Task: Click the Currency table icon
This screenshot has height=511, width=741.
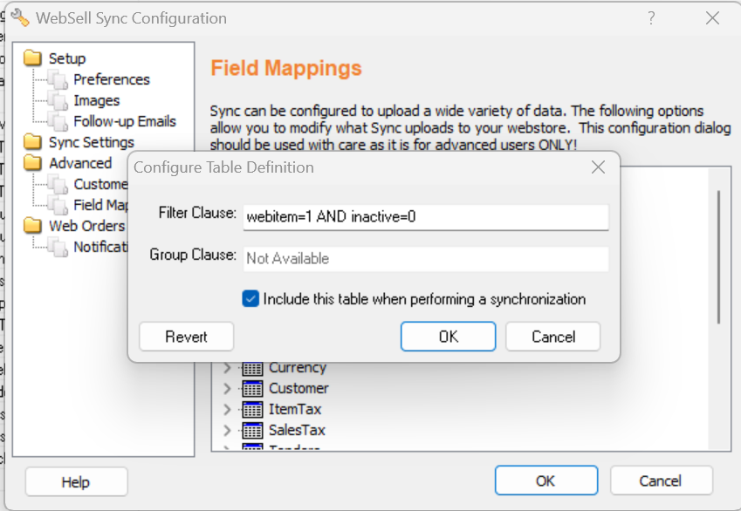Action: [252, 369]
